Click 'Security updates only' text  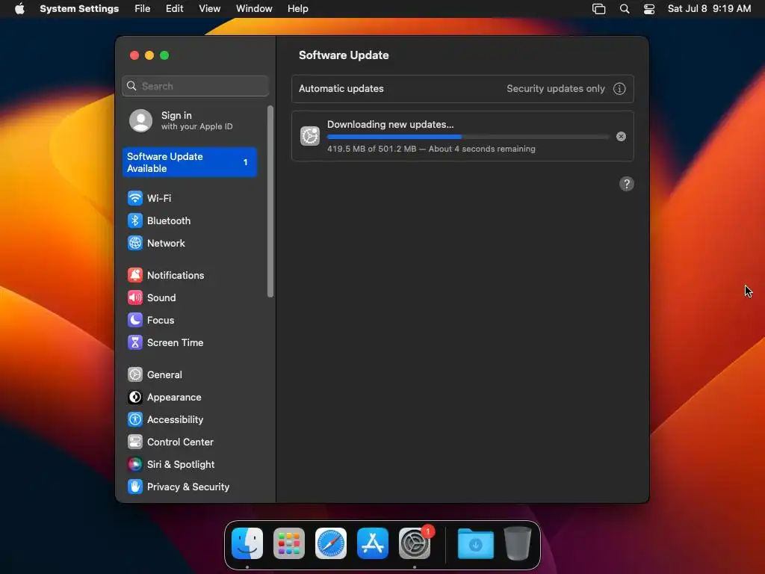tap(556, 89)
